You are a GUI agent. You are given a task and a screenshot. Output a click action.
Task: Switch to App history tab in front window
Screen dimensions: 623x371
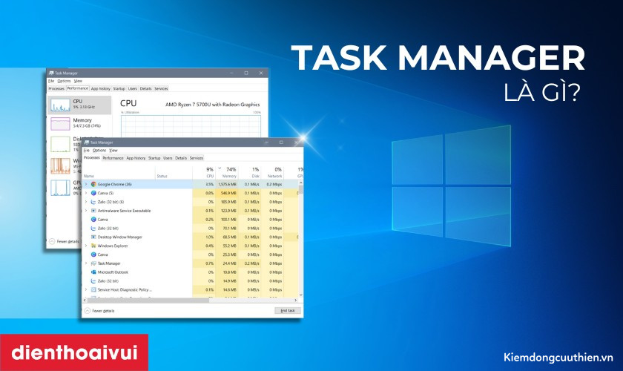[x=136, y=158]
